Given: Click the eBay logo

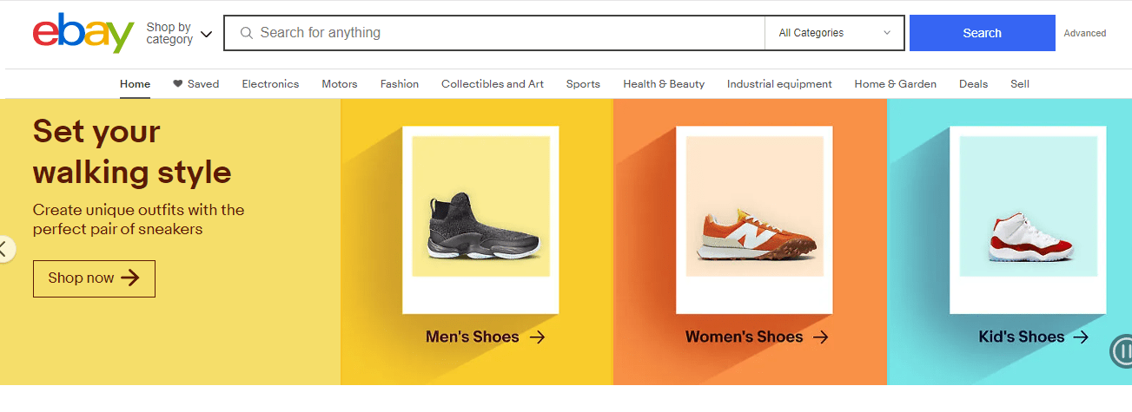Looking at the screenshot, I should click(x=83, y=33).
